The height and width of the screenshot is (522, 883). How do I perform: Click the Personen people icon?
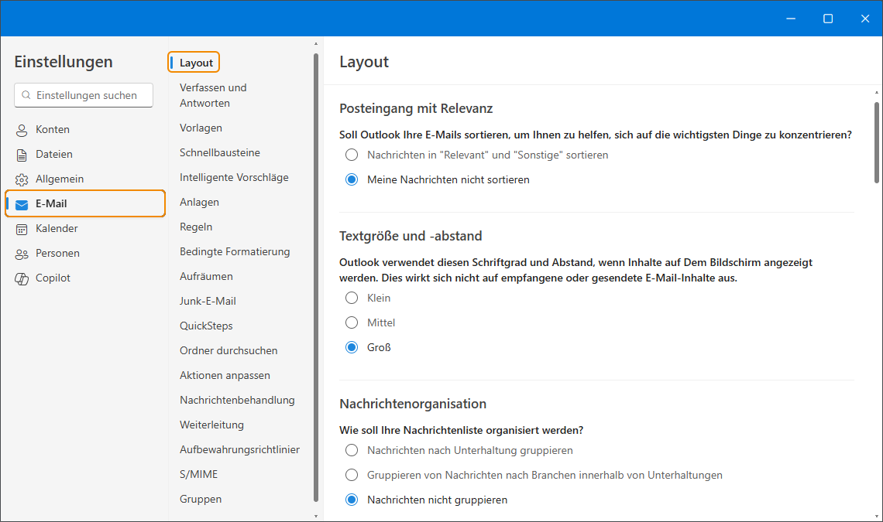[x=22, y=254]
